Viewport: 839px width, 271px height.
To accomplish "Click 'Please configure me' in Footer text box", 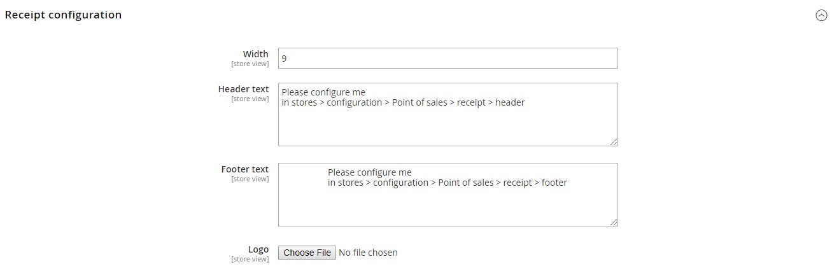I will point(370,172).
